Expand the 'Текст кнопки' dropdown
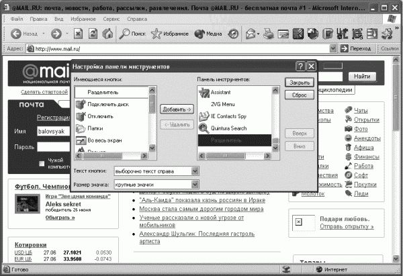Viewport: 403px width, 276px height. coord(195,171)
